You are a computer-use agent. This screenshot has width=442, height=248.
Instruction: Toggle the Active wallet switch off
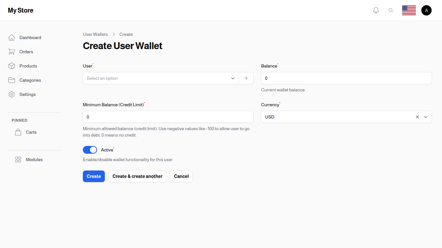point(90,150)
